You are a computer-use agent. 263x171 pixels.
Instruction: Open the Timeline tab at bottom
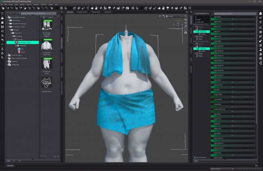coord(9,166)
